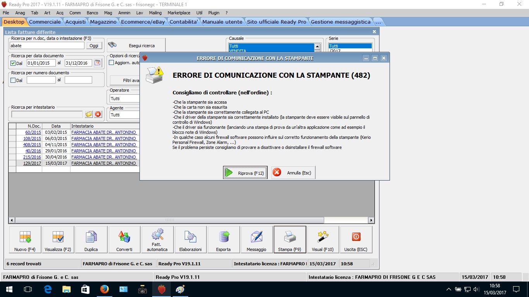The width and height of the screenshot is (529, 297).
Task: Open Task View on the taskbar
Action: [28, 289]
